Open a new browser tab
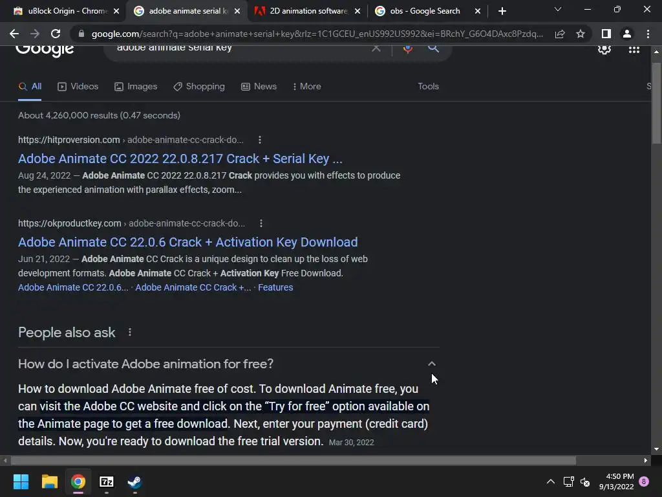 502,11
